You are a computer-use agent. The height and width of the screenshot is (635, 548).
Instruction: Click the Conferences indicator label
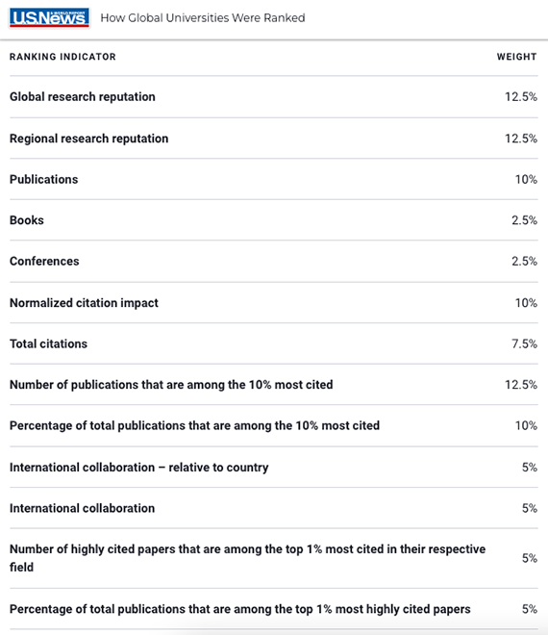tap(44, 261)
